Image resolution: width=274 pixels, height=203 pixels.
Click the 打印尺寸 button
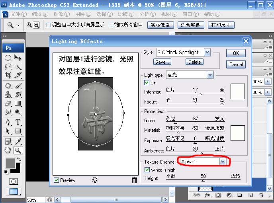(221, 25)
